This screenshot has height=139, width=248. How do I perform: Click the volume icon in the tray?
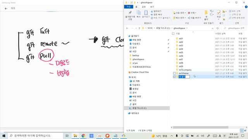point(203,136)
